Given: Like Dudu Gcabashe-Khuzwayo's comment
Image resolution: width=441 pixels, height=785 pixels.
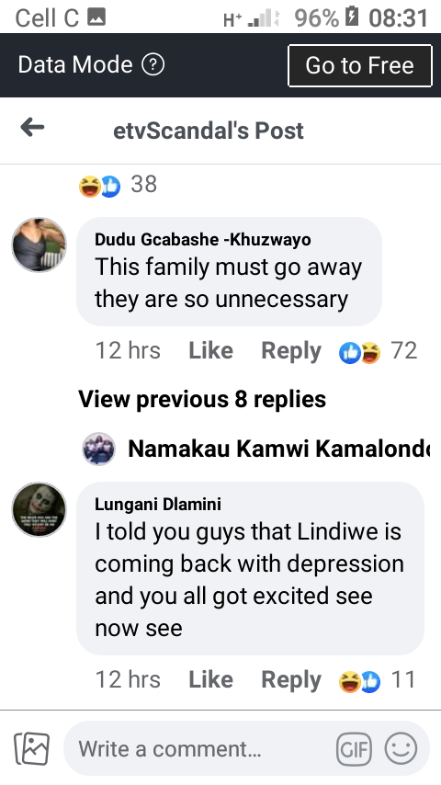Looking at the screenshot, I should 210,350.
